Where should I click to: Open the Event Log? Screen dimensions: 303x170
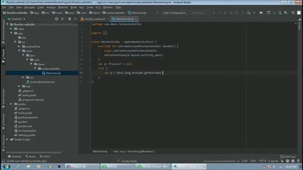click(x=288, y=156)
